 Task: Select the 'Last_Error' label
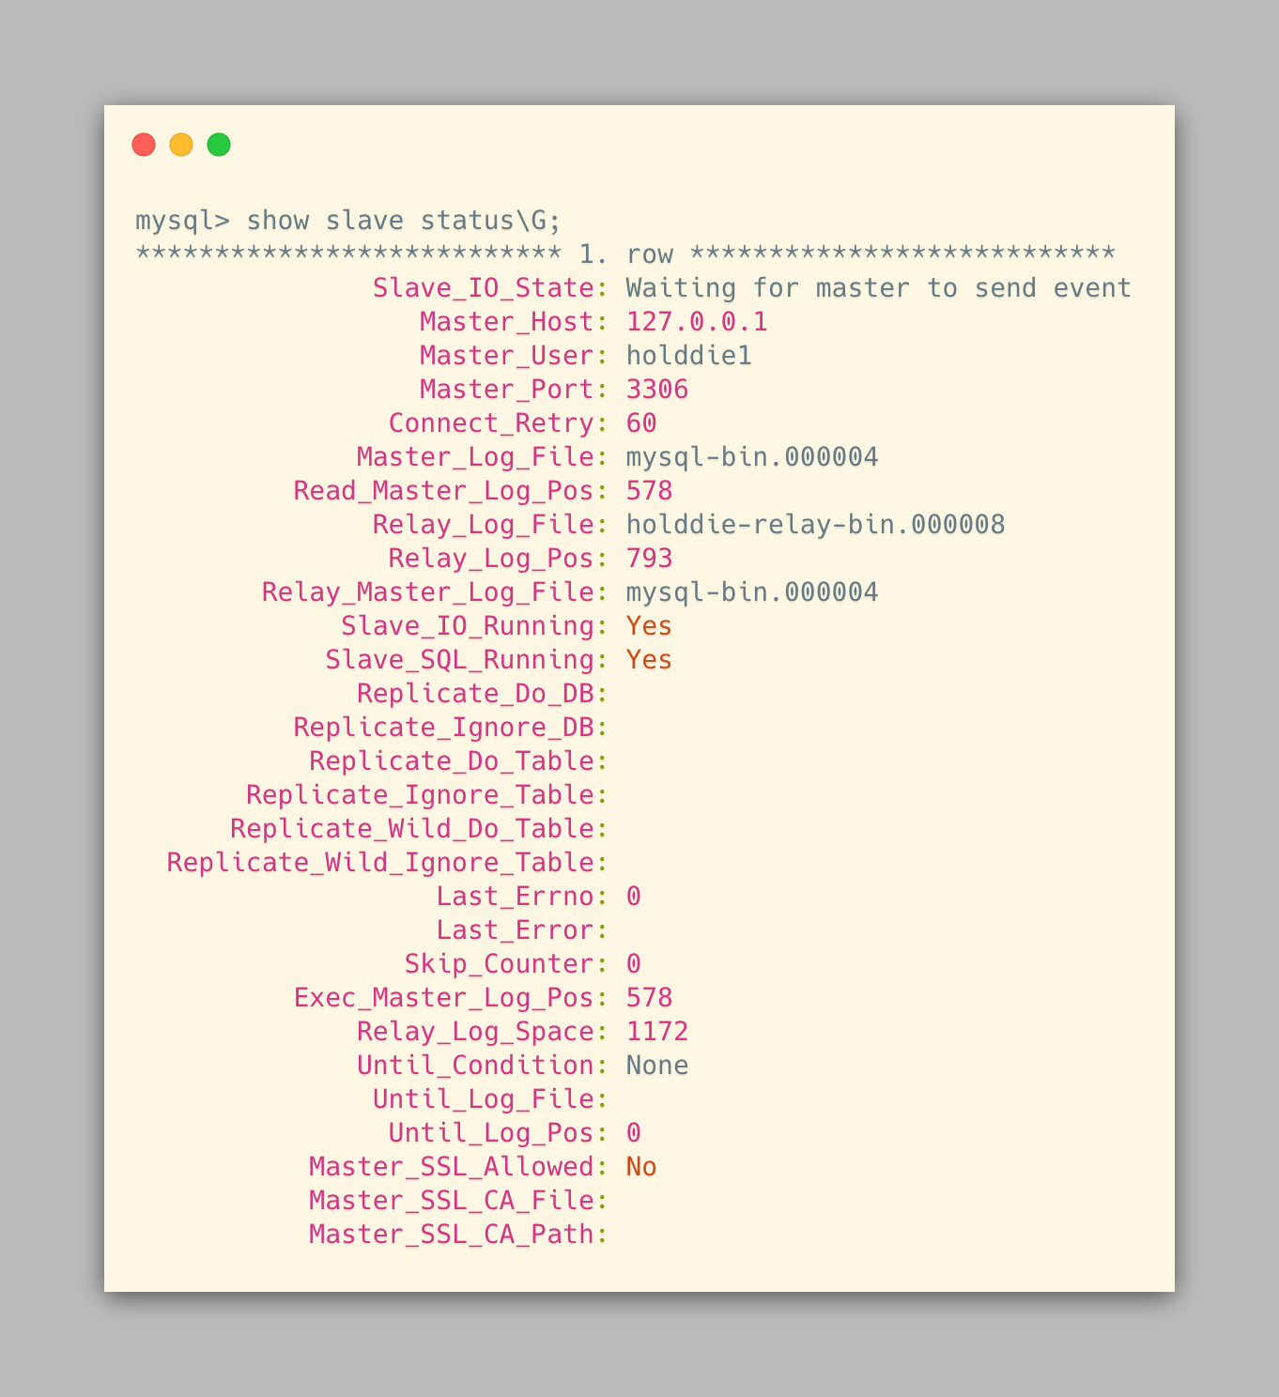[x=515, y=930]
